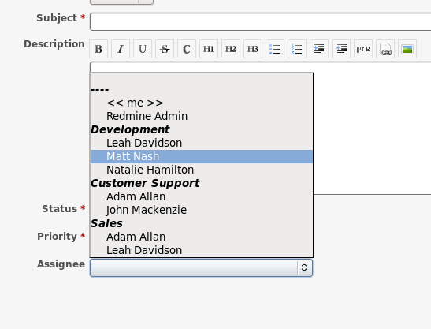Screen dimensions: 431x329
Task: Apply strikethrough formatting
Action: coord(165,49)
